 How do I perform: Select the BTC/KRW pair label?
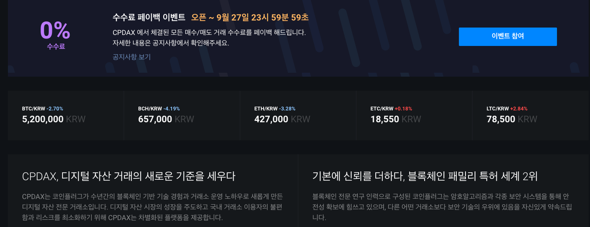(34, 109)
